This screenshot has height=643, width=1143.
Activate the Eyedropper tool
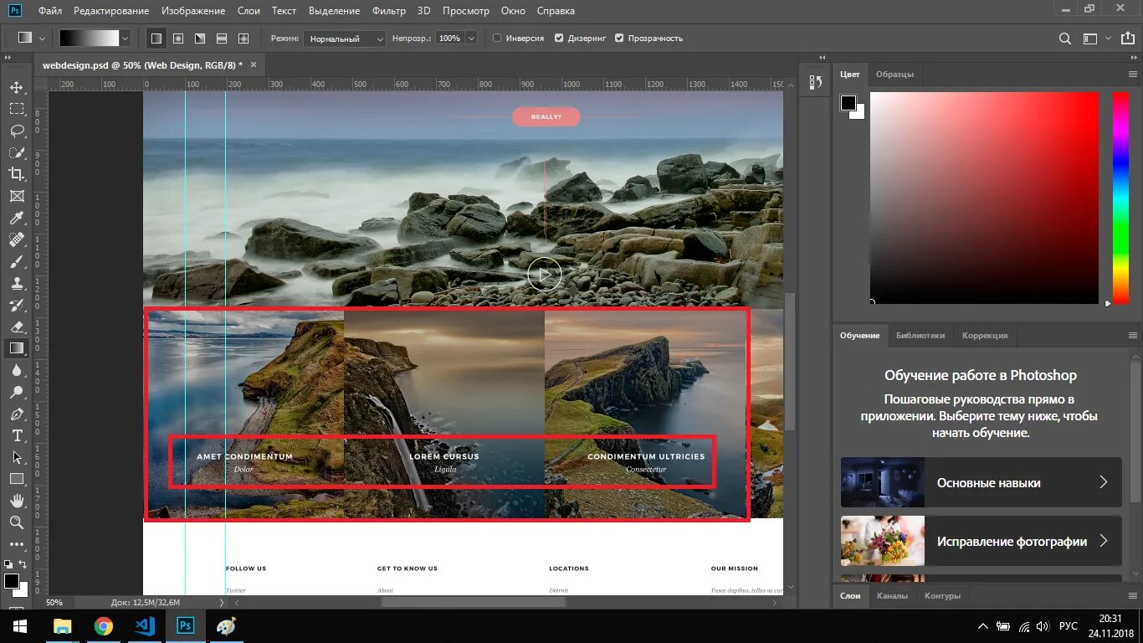pos(17,219)
